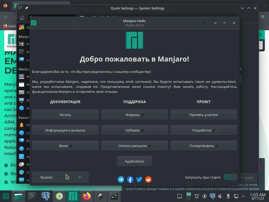Open the 'Вики' link button
This screenshot has width=269, height=202.
(x=65, y=146)
